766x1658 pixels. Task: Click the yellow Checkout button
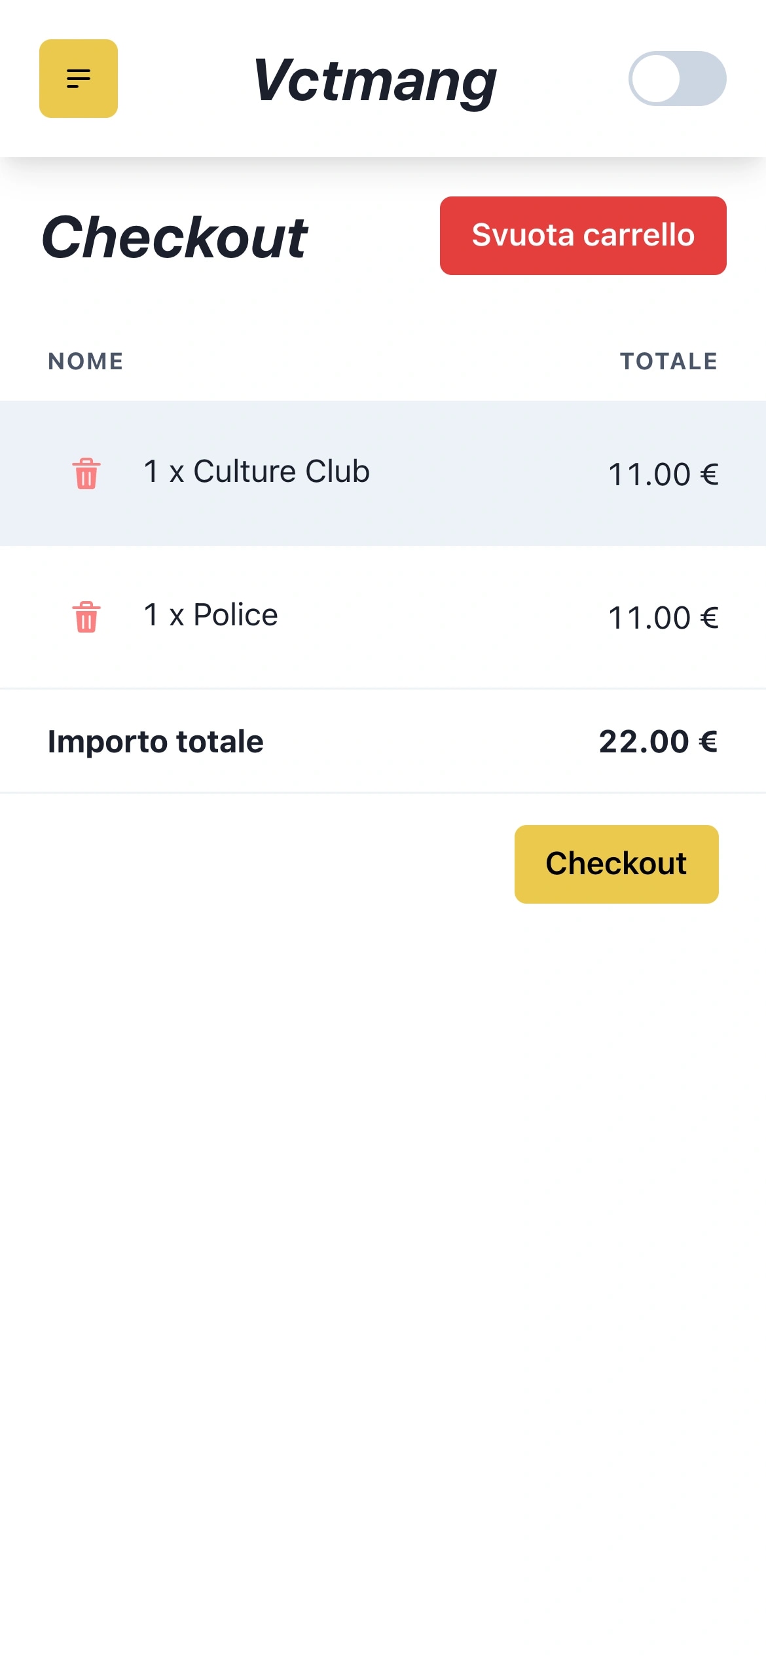pos(616,864)
